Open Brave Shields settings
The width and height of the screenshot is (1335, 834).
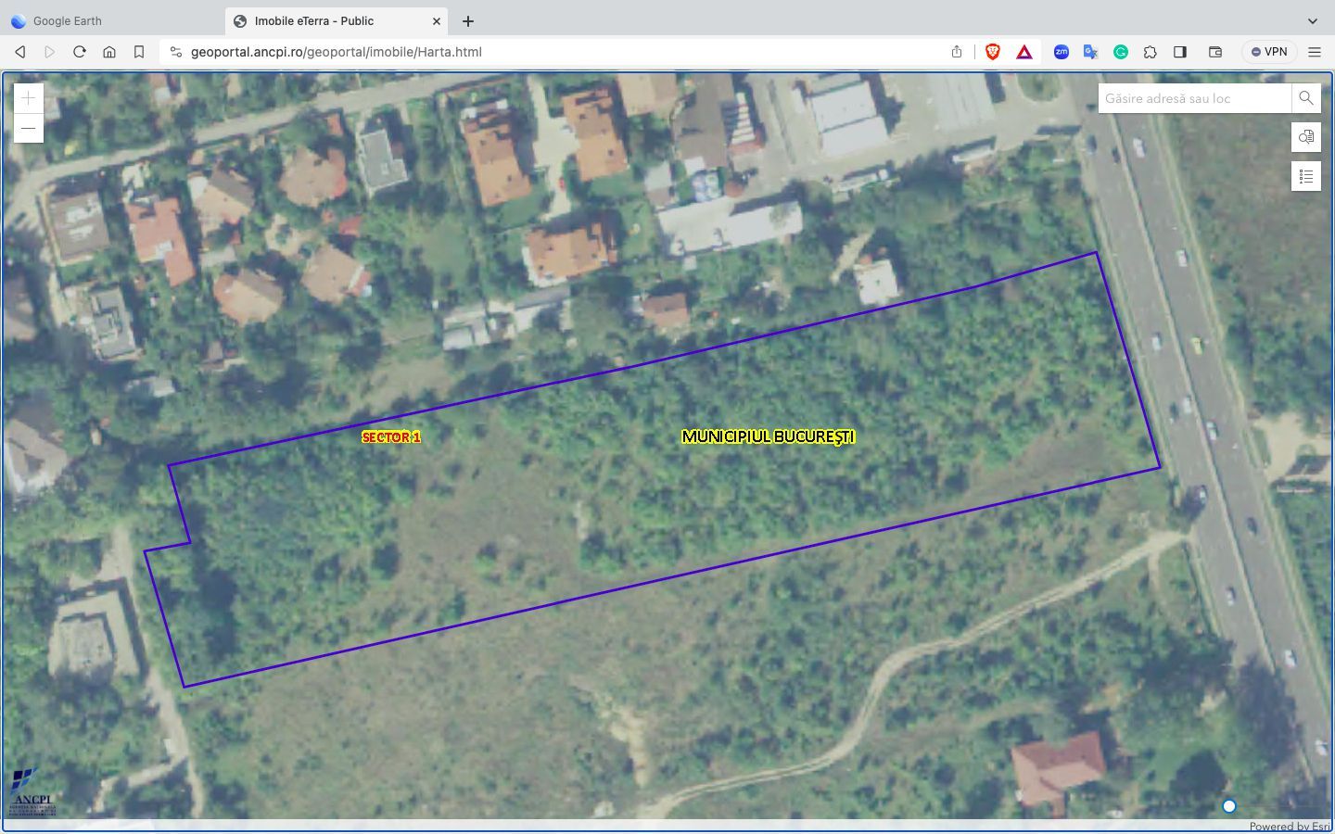[x=991, y=52]
